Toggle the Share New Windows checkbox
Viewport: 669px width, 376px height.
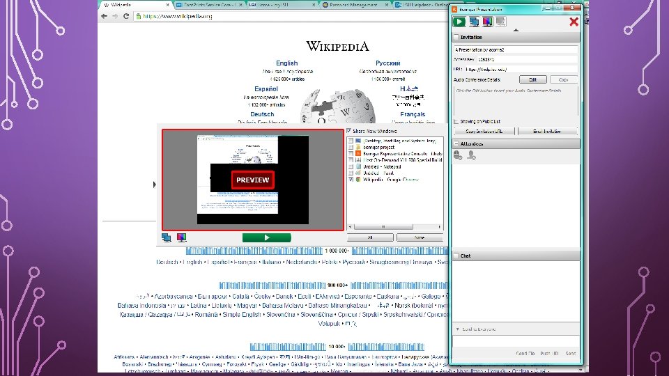pyautogui.click(x=349, y=131)
